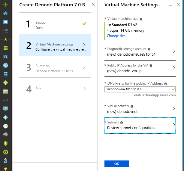The height and width of the screenshot is (171, 184).
Task: Open the Virtual machines monitor icon
Action: 5,109
